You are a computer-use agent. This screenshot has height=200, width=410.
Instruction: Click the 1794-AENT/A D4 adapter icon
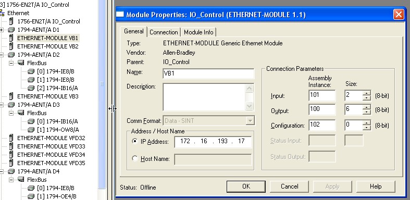(11, 171)
